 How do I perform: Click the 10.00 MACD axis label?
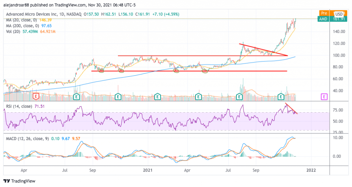tap(338, 138)
